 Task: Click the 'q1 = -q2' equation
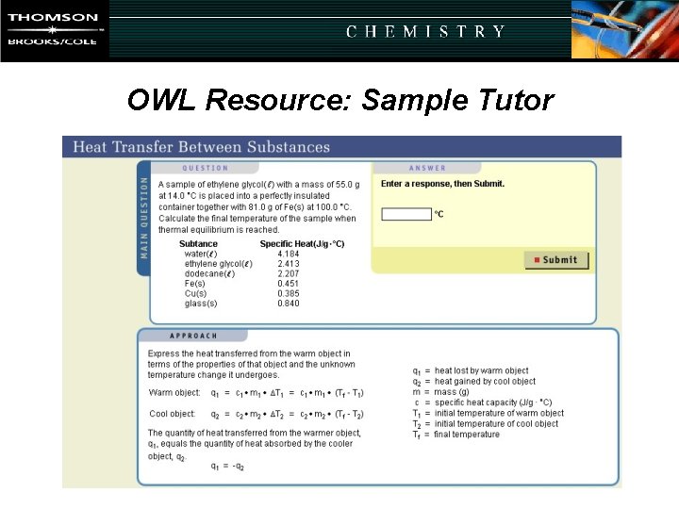(227, 467)
